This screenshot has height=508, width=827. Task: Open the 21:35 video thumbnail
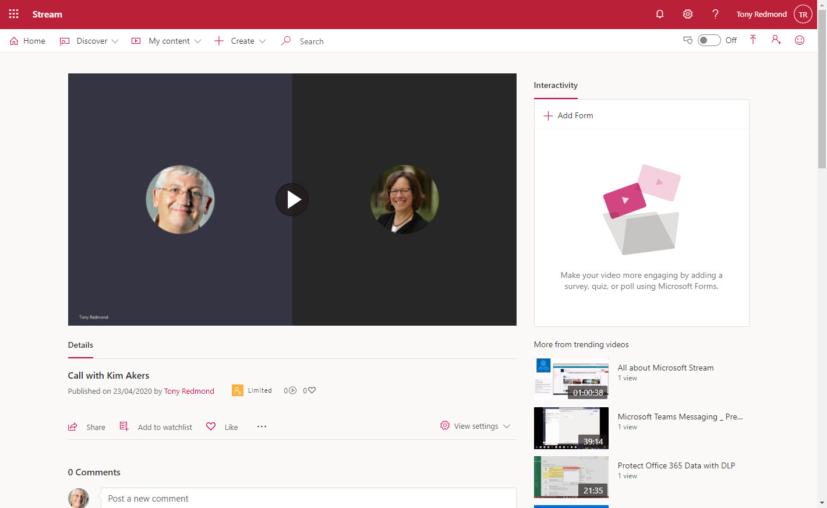click(571, 477)
